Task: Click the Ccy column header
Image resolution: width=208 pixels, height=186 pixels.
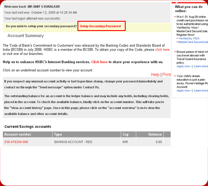Action: [x=128, y=135]
